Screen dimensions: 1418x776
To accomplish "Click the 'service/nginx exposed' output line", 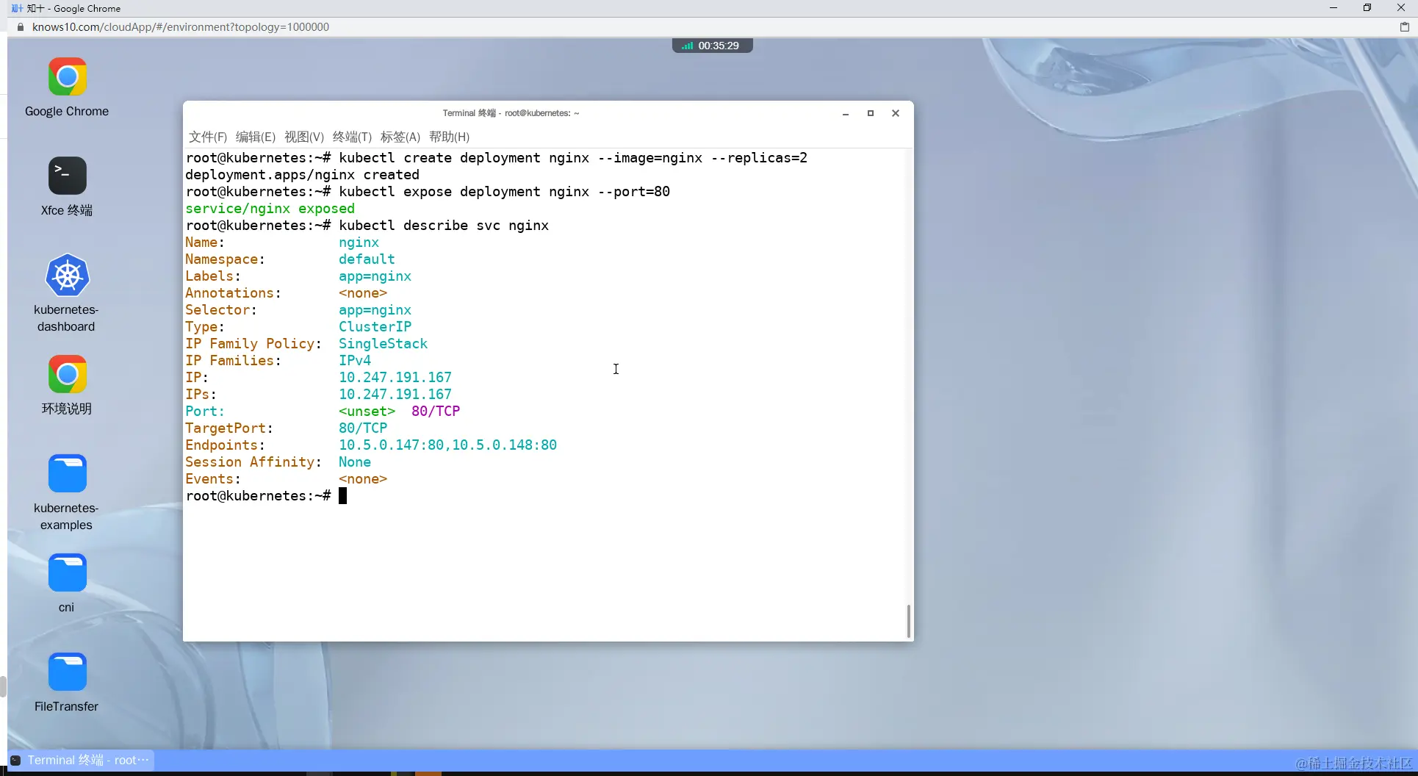I will tap(270, 209).
